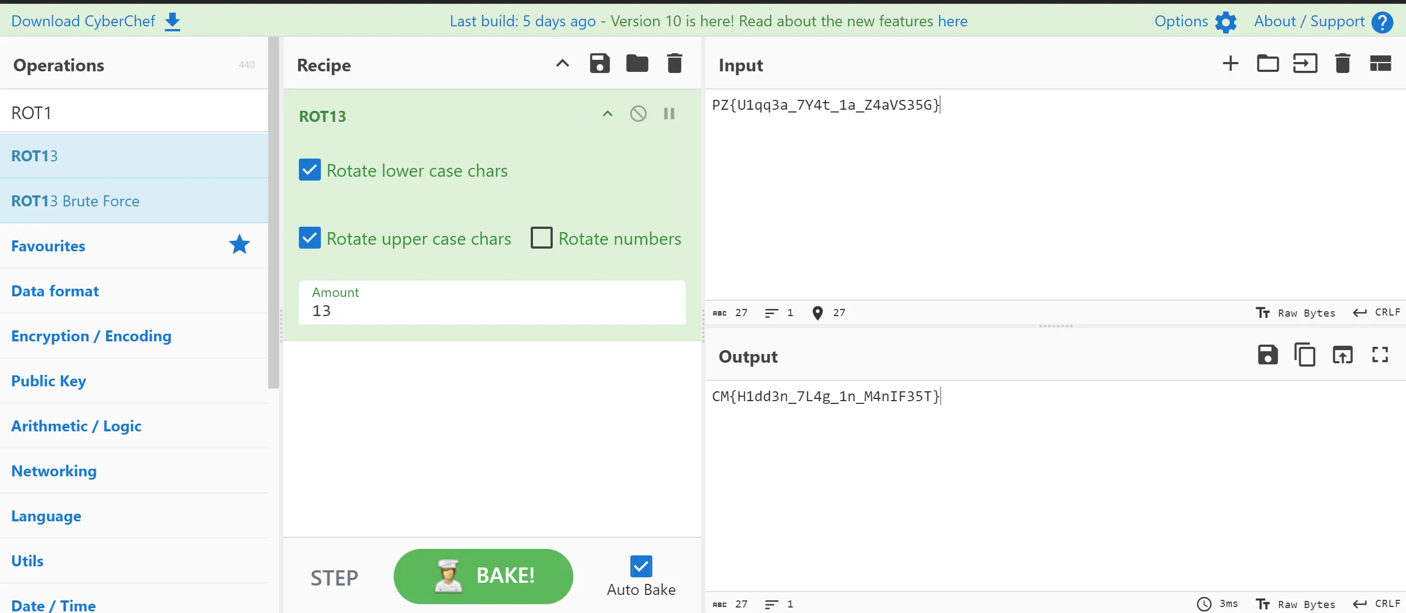Collapse the ROT13 operation arguments
This screenshot has height=613, width=1406.
point(607,114)
